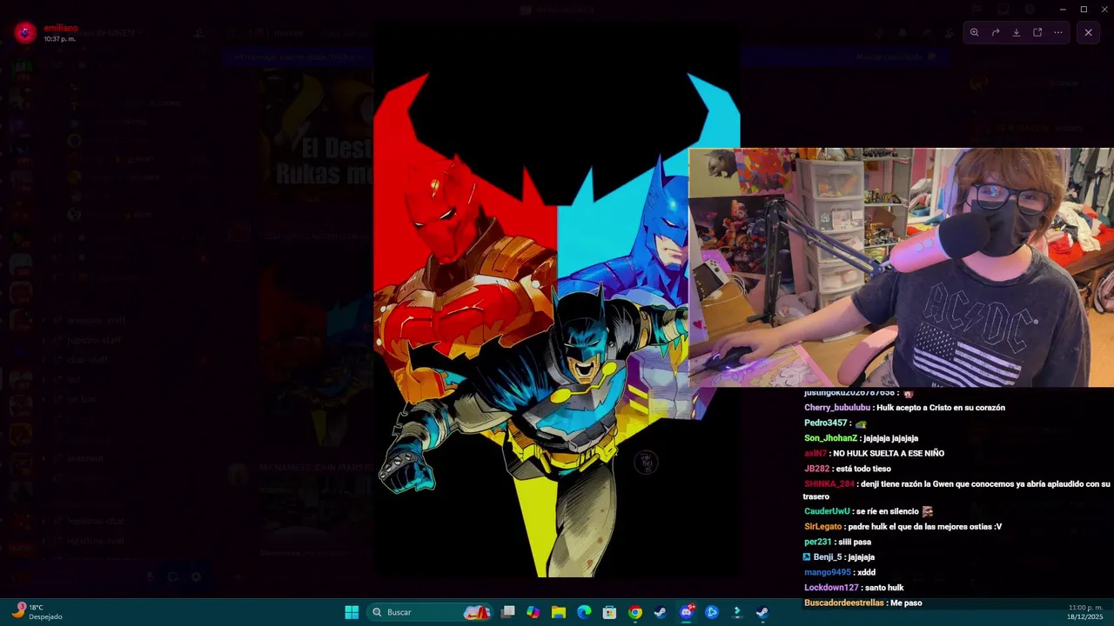Switch to Discord from the taskbar

687,612
